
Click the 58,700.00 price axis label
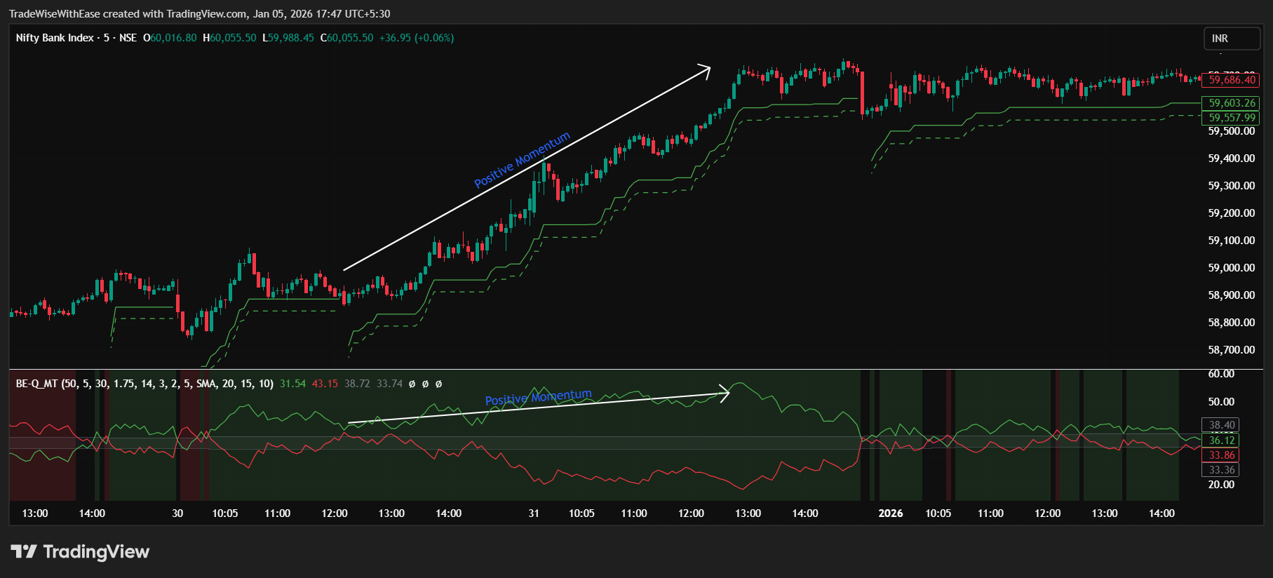coord(1232,350)
